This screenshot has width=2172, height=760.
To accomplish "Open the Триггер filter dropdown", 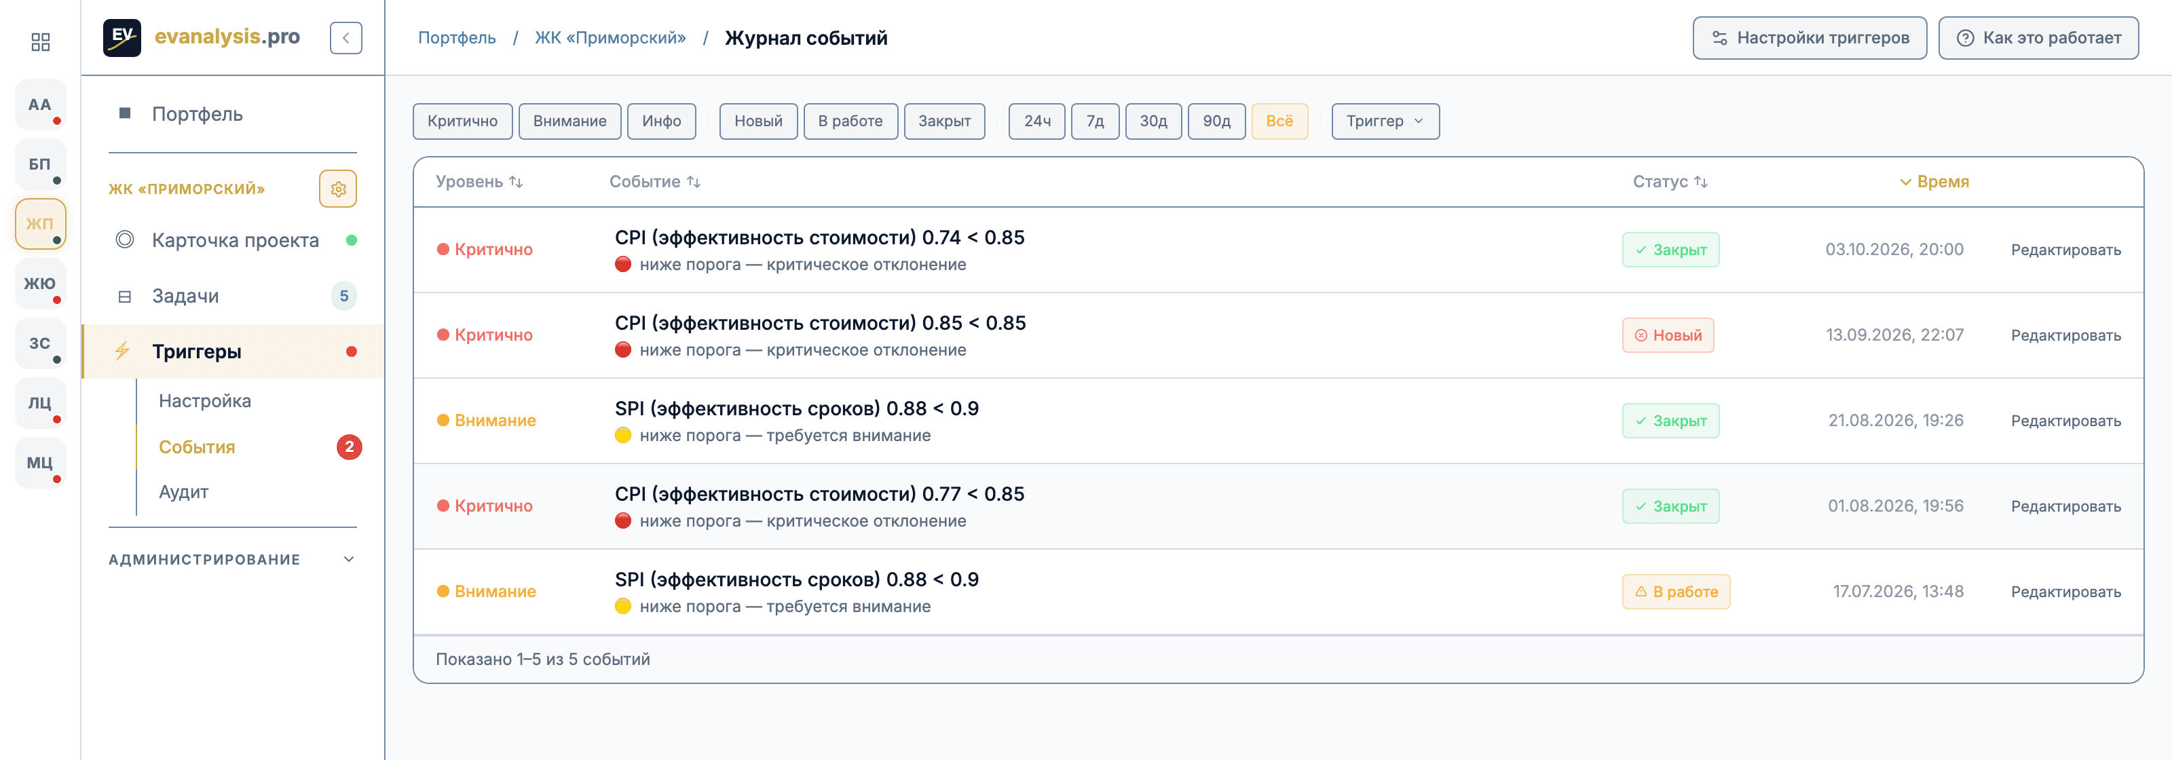I will 1385,121.
